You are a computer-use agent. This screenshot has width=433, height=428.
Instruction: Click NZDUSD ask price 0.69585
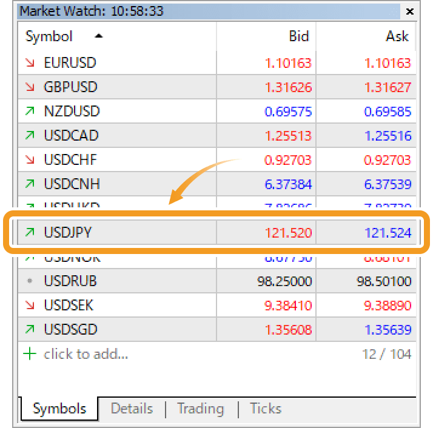[388, 112]
